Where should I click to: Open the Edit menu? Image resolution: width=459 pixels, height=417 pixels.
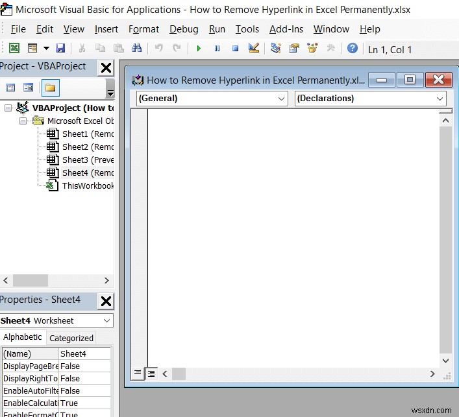click(45, 29)
